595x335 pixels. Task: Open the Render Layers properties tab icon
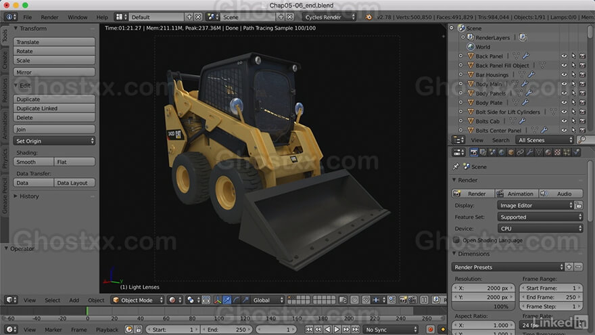click(483, 152)
